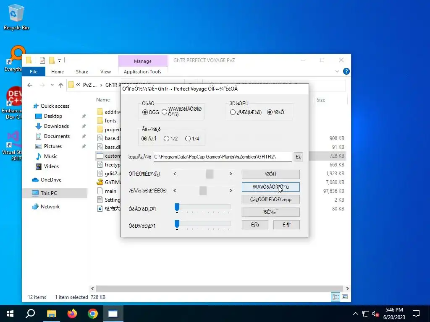The image size is (430, 322).
Task: Select the OGG radio button
Action: 145,112
